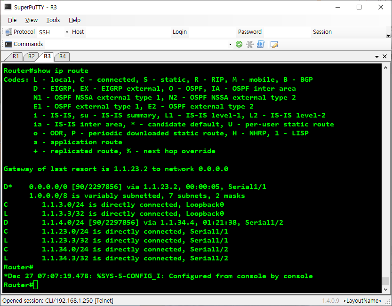Viewport: 392px width, 306px height.
Task: Click the terminal scrollbar thumb
Action: [x=385, y=281]
